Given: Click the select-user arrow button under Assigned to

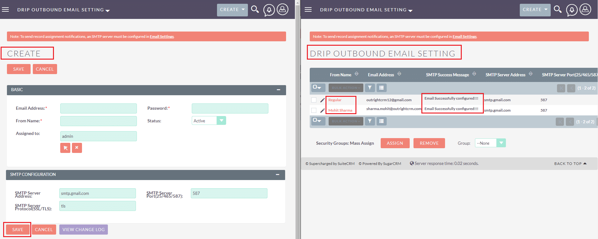Looking at the screenshot, I should coord(65,148).
